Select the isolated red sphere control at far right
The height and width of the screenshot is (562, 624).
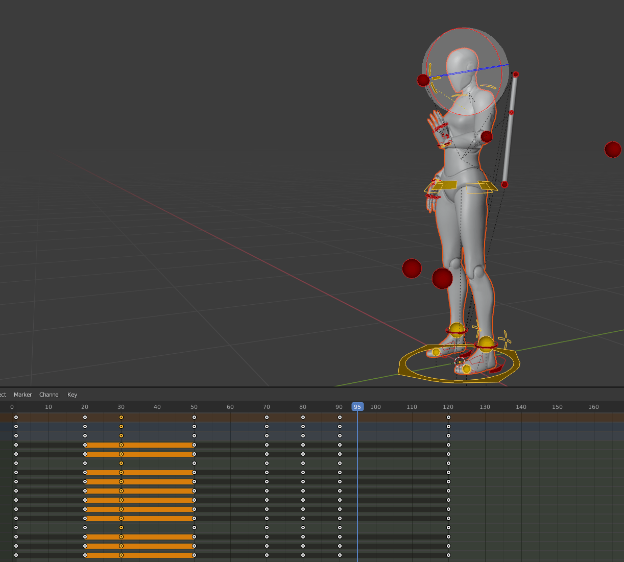pyautogui.click(x=612, y=150)
